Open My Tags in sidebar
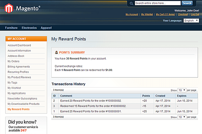 (x=12, y=83)
